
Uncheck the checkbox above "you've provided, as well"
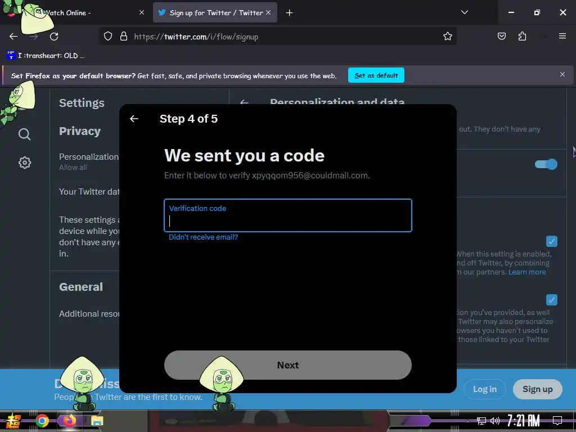click(551, 300)
